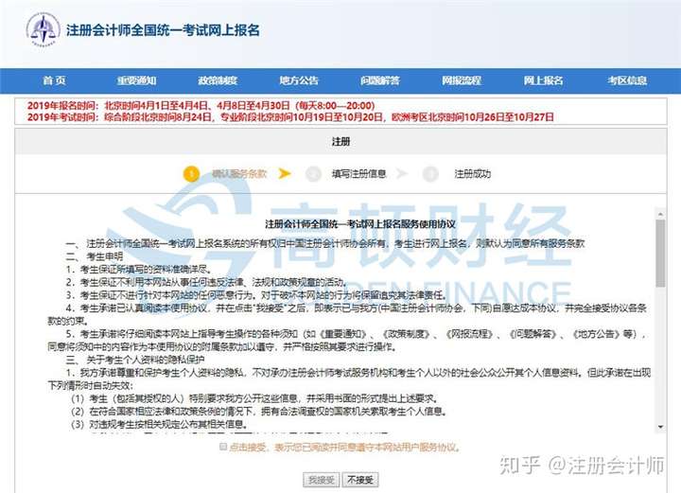Click the 二、考生申明 section heading
The width and height of the screenshot is (681, 493).
tap(95, 256)
